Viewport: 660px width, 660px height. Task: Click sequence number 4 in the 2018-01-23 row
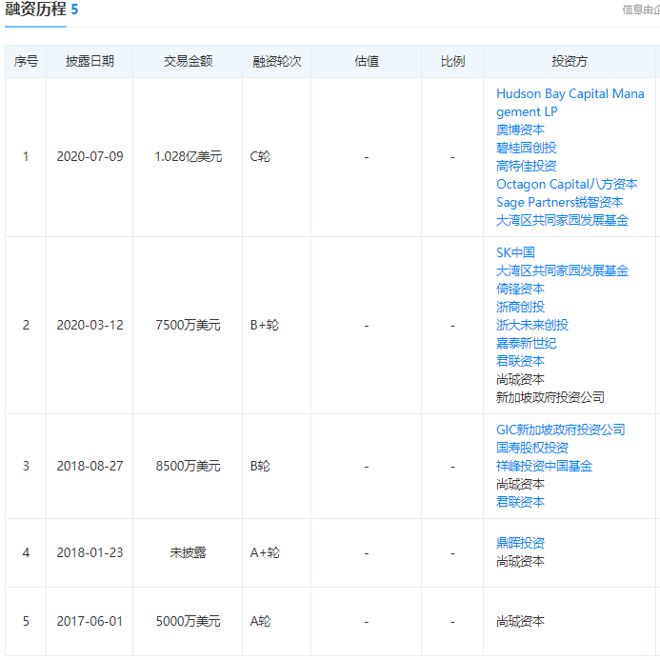point(26,552)
